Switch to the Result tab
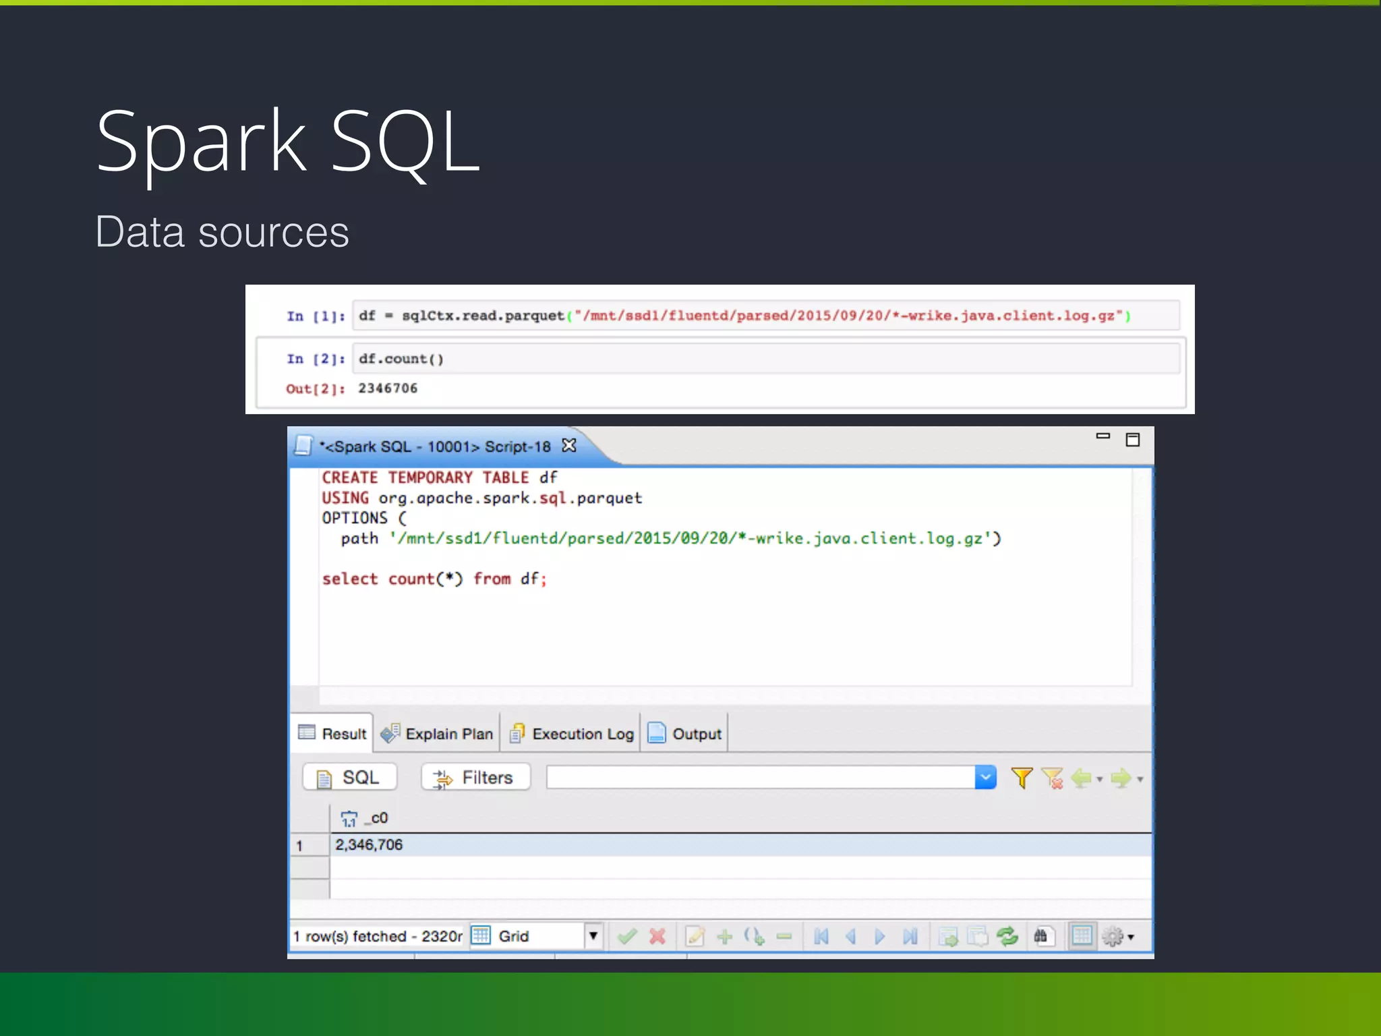Viewport: 1381px width, 1036px height. 332,733
